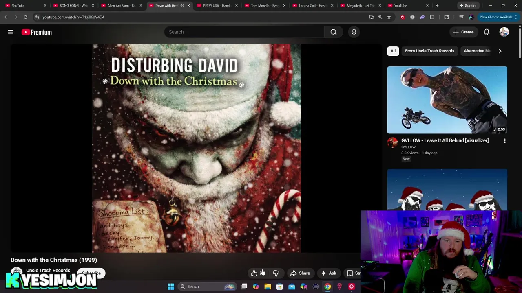This screenshot has height=293, width=522.
Task: Click the address bar URL
Action: (x=73, y=17)
